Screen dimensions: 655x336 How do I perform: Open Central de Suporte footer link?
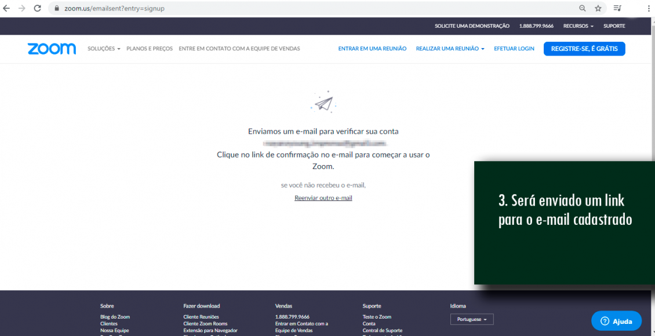(x=382, y=330)
